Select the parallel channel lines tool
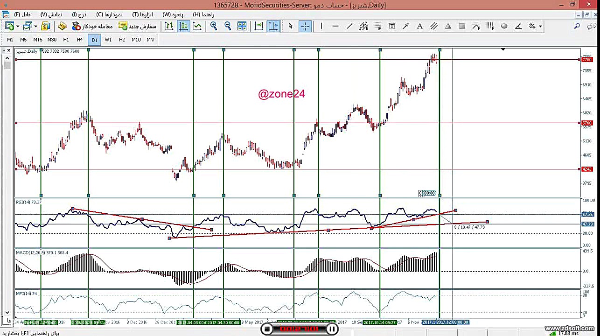600x336 pixels. click(433, 26)
